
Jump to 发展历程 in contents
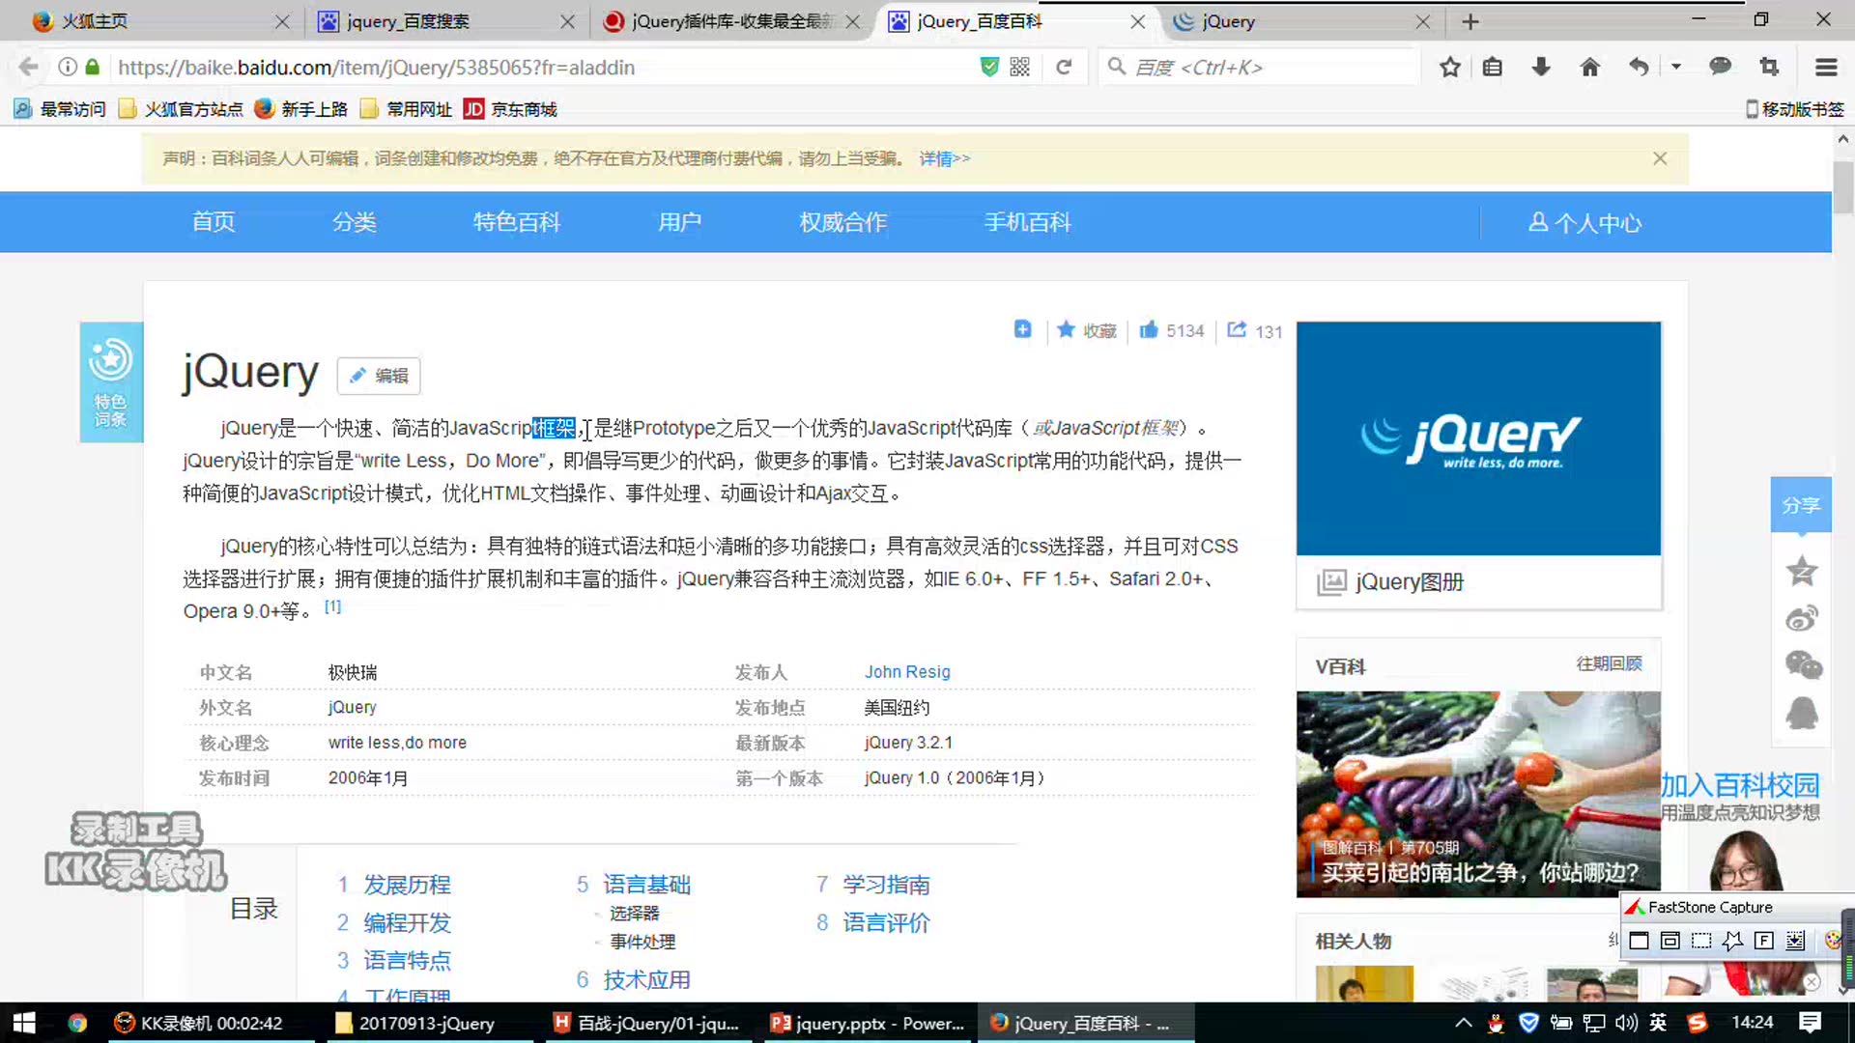coord(407,885)
